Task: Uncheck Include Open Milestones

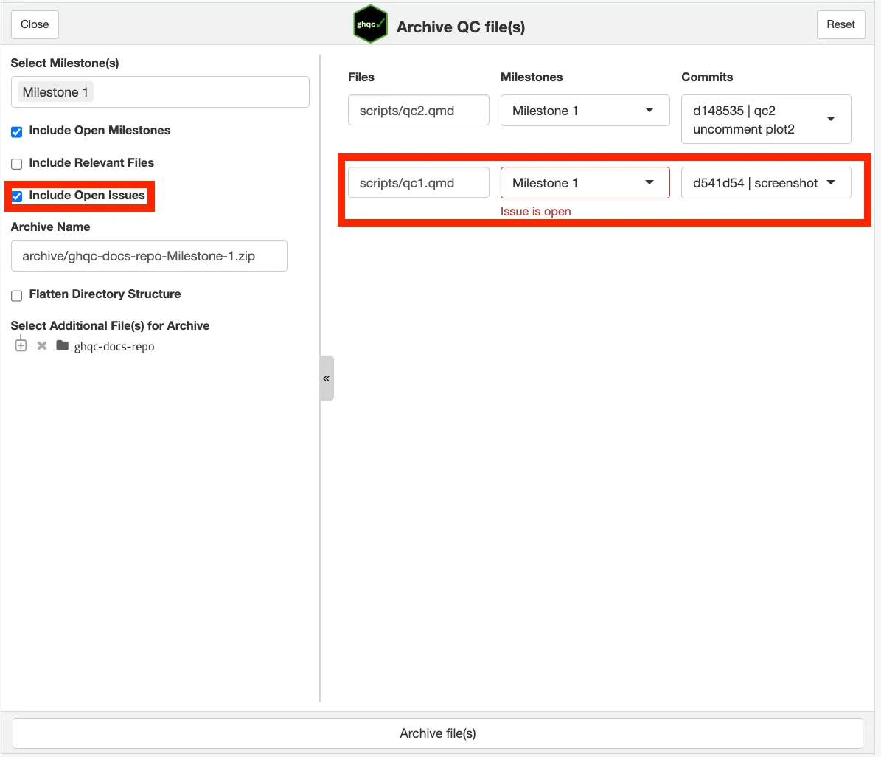Action: (17, 132)
